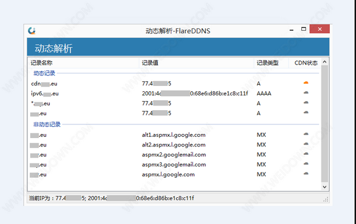Click the 动态解析 blue banner heading

(53, 48)
